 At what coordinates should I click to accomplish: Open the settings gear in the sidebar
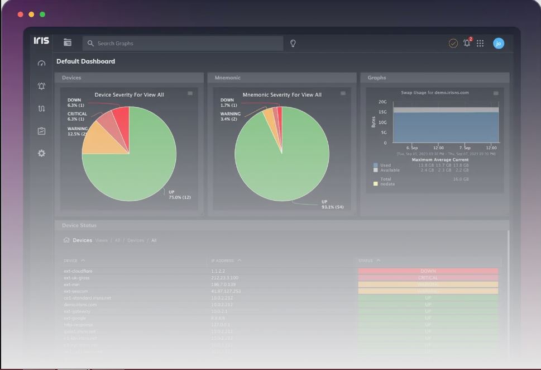click(x=41, y=153)
